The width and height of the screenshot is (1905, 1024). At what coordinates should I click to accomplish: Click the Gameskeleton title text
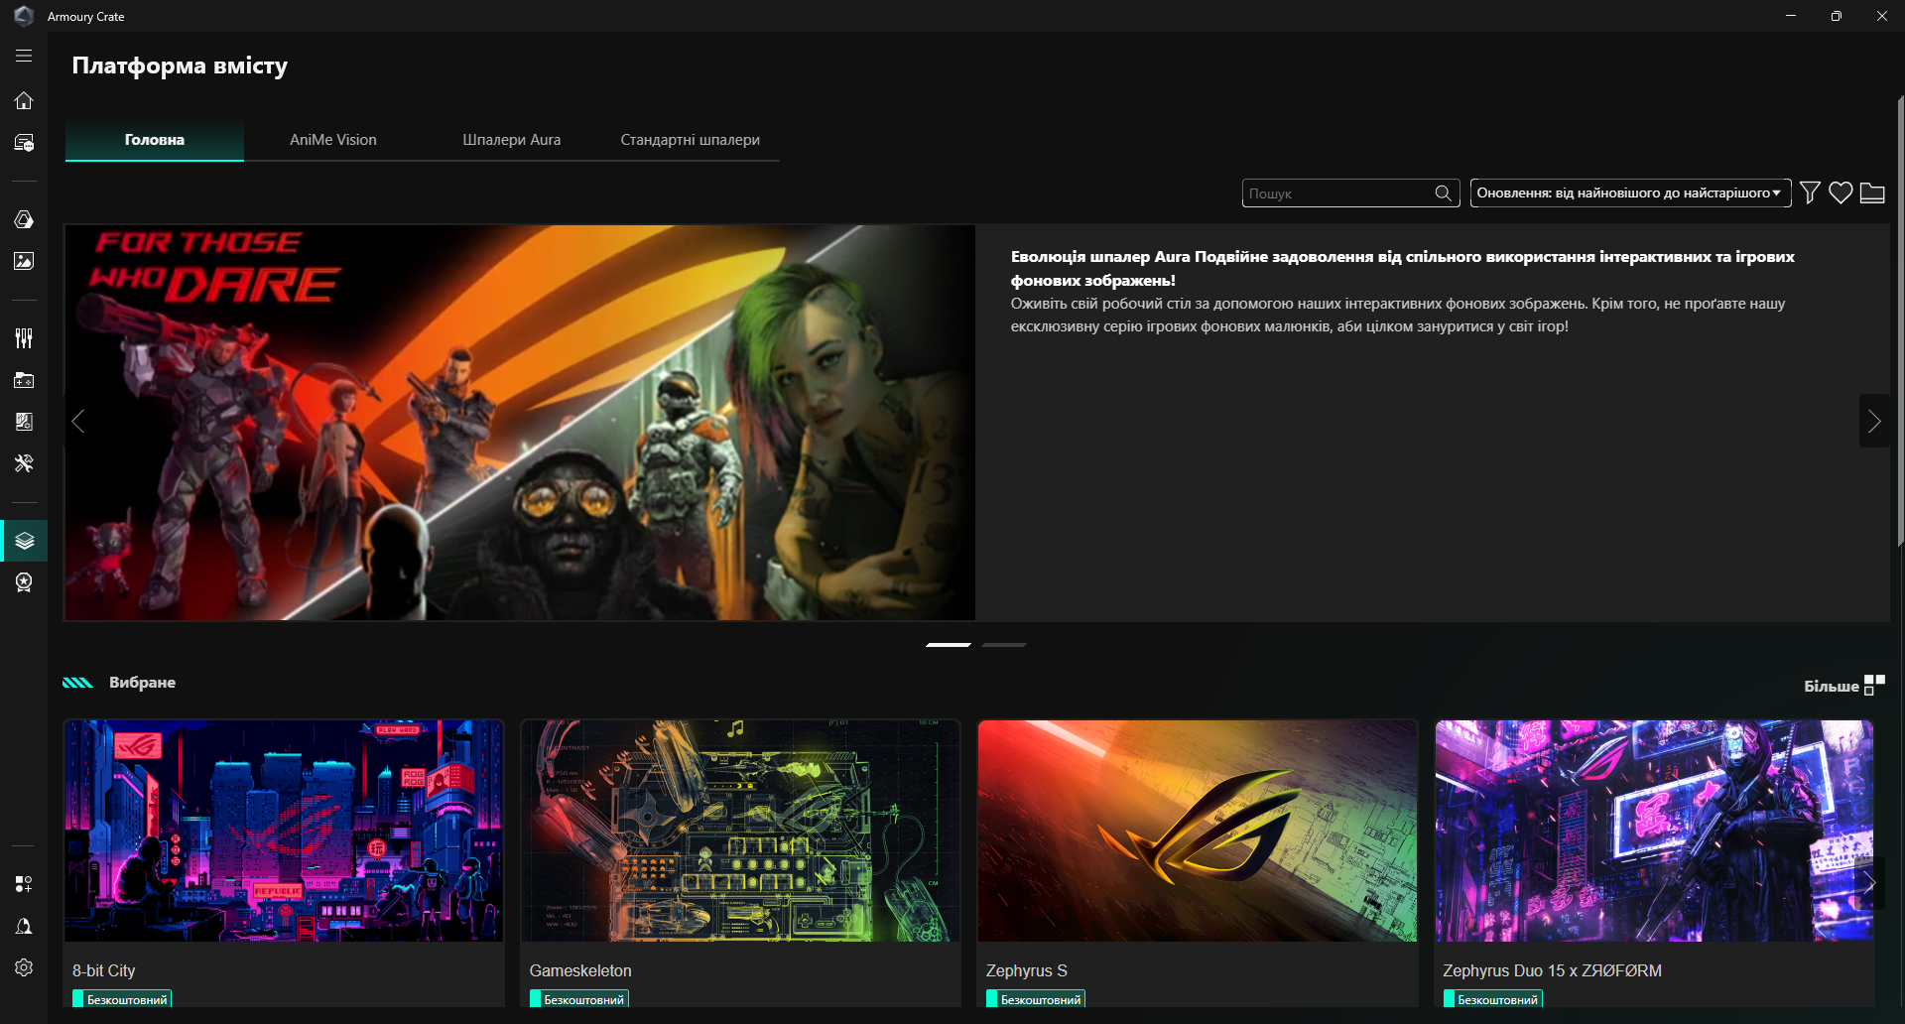[580, 970]
